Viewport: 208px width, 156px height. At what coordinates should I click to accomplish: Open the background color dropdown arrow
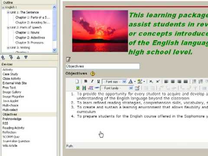tap(144, 81)
